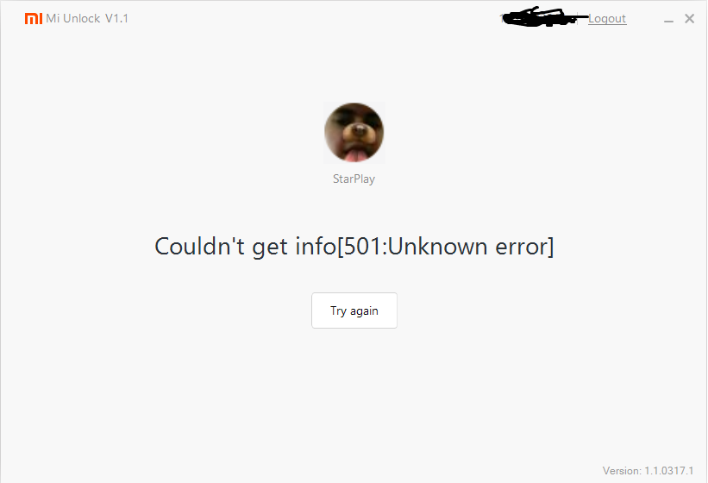Viewport: 708px width, 483px height.
Task: Click the Try again button
Action: click(354, 310)
